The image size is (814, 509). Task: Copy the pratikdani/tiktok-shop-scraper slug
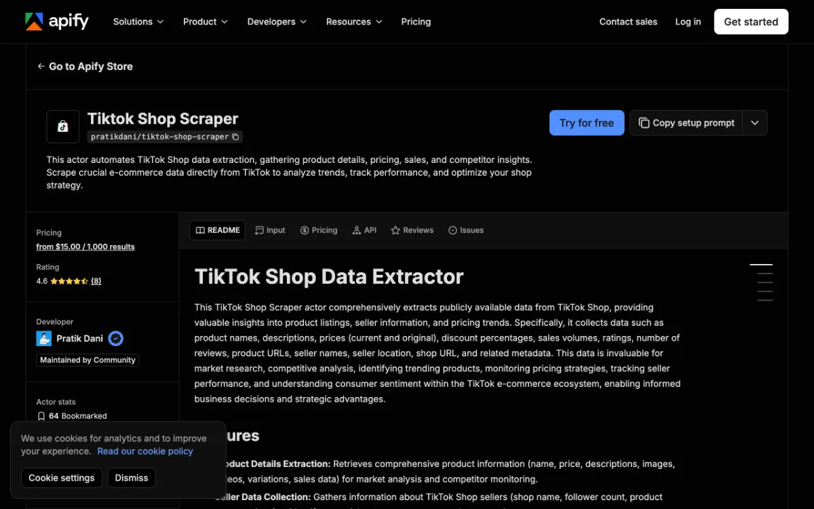(235, 137)
